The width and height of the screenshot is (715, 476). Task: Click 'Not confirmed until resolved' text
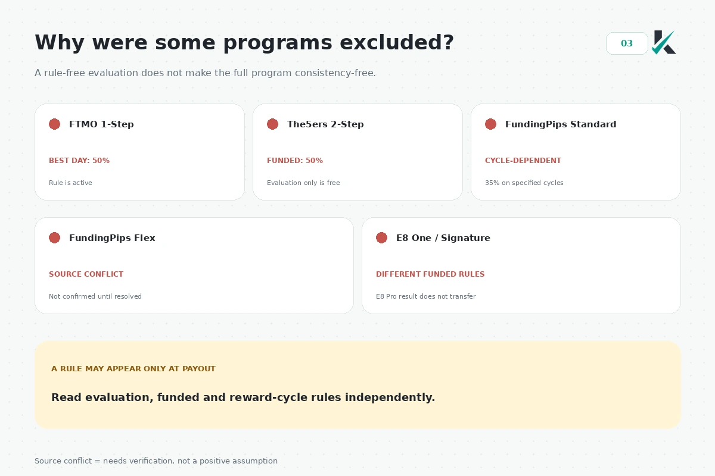(95, 296)
